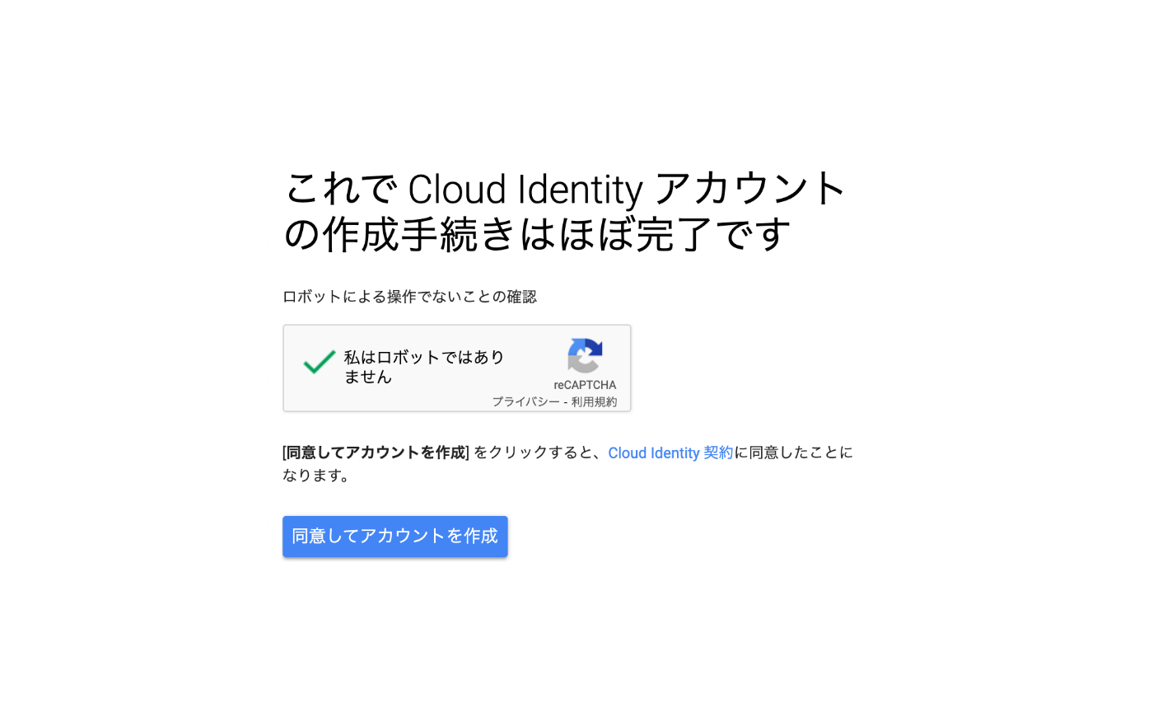This screenshot has width=1153, height=727.
Task: Click the ロボットによる操作でないことの確認 text
Action: click(409, 297)
